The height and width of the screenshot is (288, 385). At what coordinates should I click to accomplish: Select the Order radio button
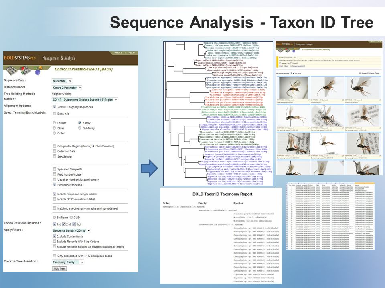coord(54,133)
